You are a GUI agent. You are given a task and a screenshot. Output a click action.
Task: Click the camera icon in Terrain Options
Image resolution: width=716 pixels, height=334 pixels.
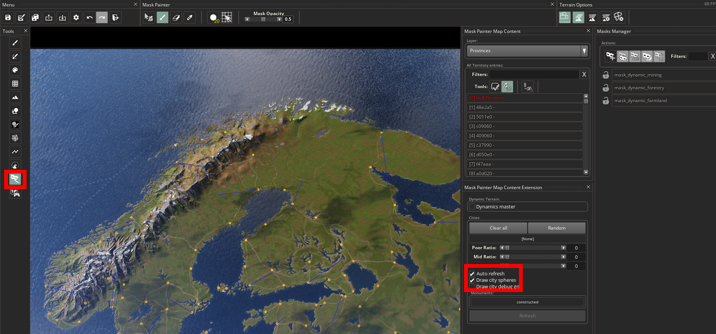pos(564,17)
